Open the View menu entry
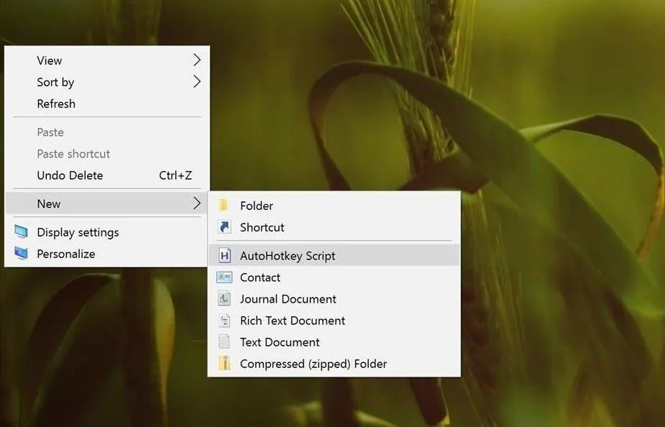The image size is (665, 427). tap(107, 60)
